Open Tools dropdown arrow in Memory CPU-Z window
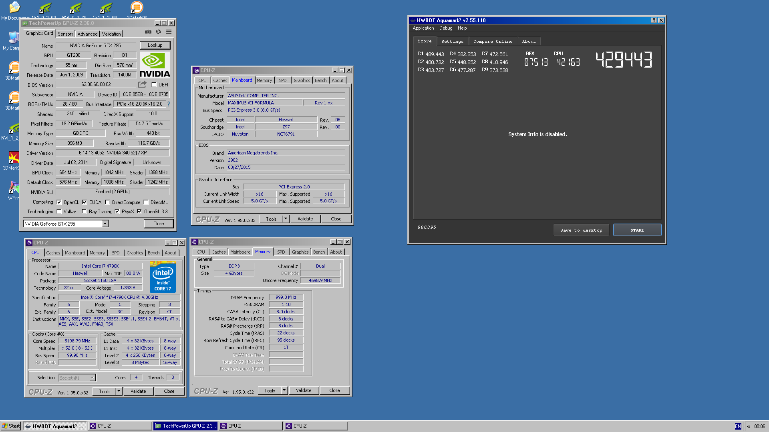Image resolution: width=769 pixels, height=432 pixels. point(284,390)
